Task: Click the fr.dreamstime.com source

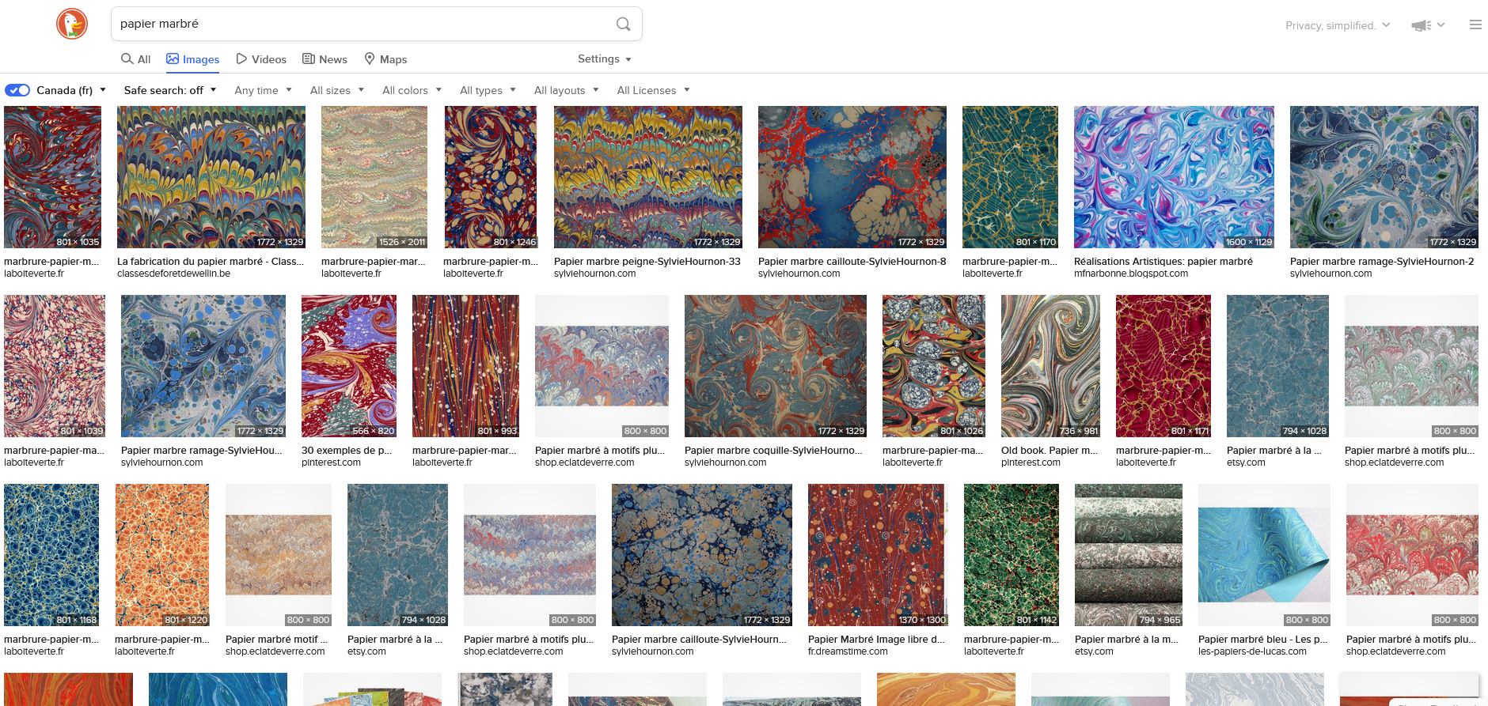Action: click(848, 651)
